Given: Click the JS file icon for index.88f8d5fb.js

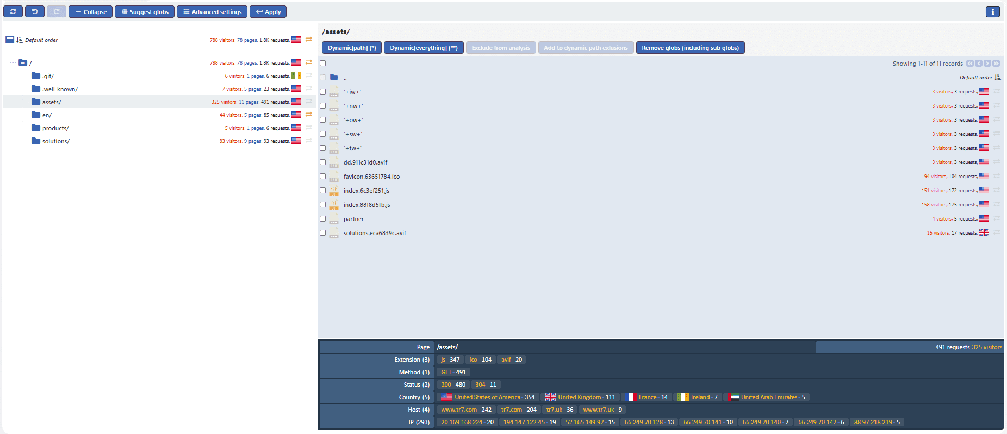Looking at the screenshot, I should pyautogui.click(x=334, y=204).
